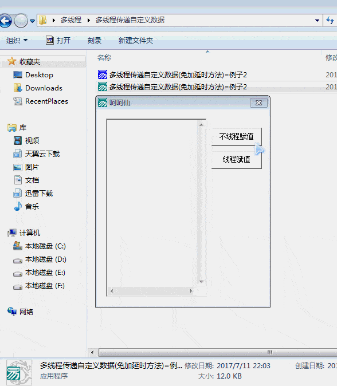The width and height of the screenshot is (337, 386).
Task: Click the file thumbnail in details pane
Action: tap(19, 372)
